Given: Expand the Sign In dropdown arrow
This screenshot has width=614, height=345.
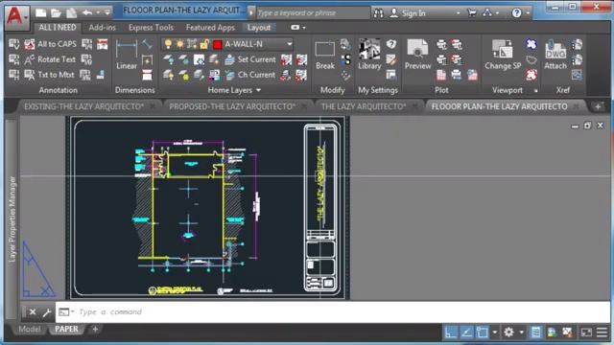Looking at the screenshot, I should pos(459,13).
